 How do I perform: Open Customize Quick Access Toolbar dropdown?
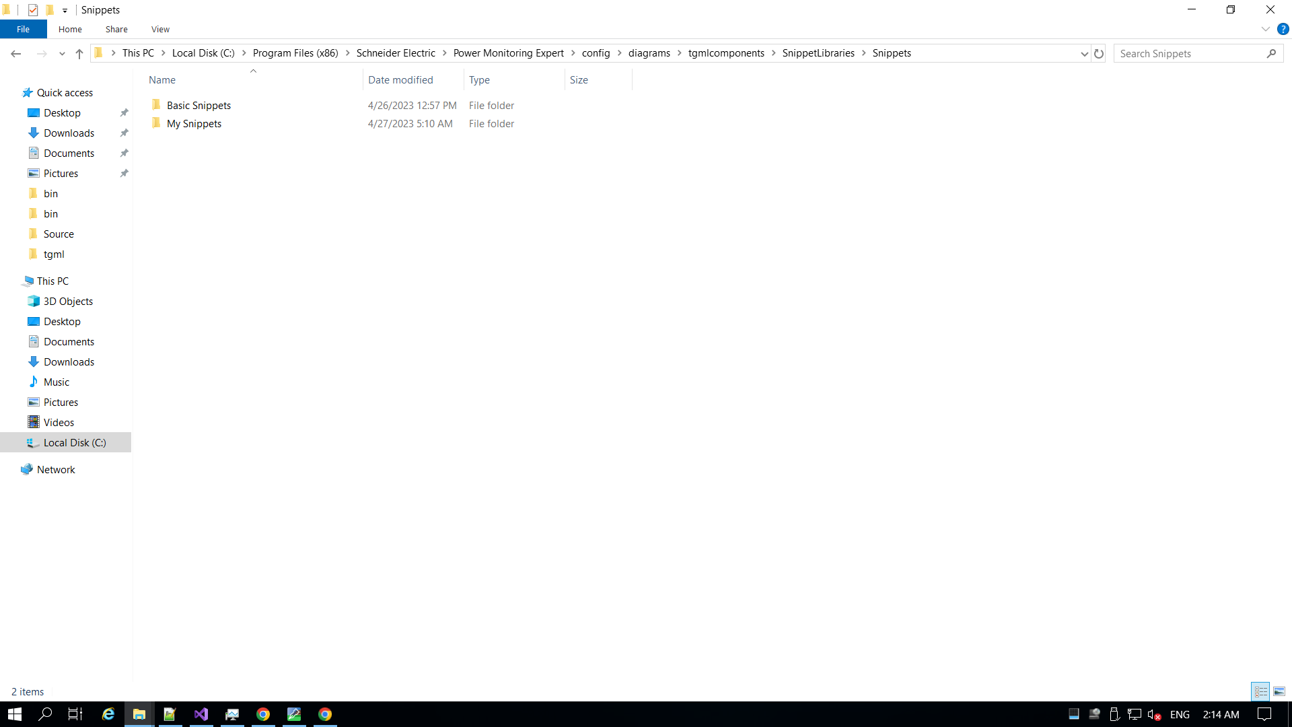[65, 10]
